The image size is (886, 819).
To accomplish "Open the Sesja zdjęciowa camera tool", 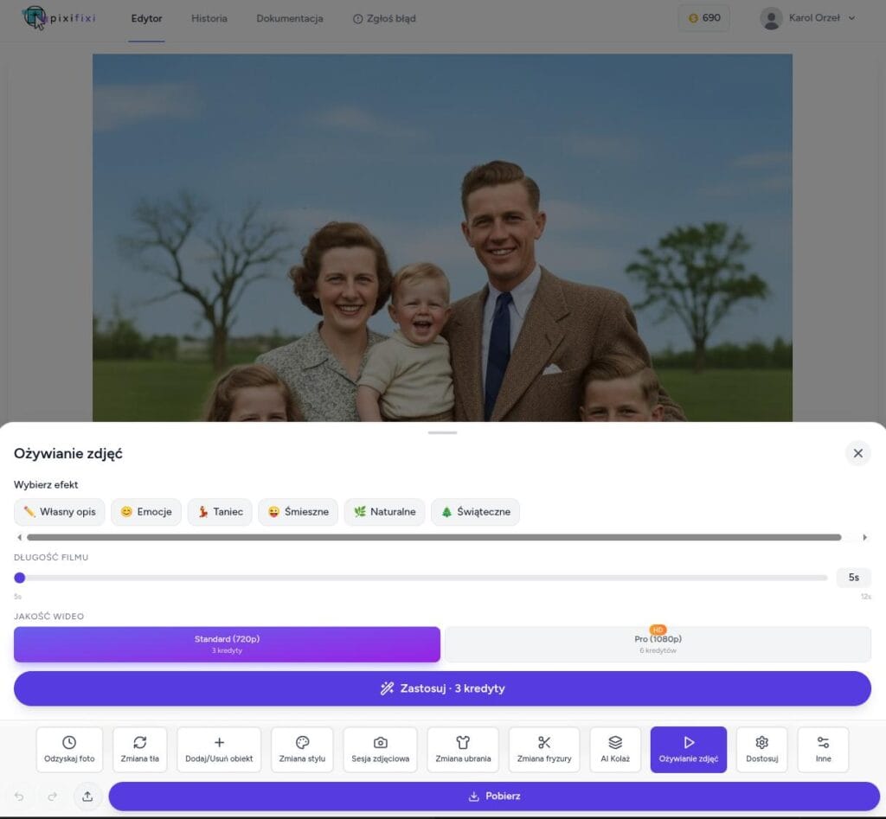I will pyautogui.click(x=380, y=749).
